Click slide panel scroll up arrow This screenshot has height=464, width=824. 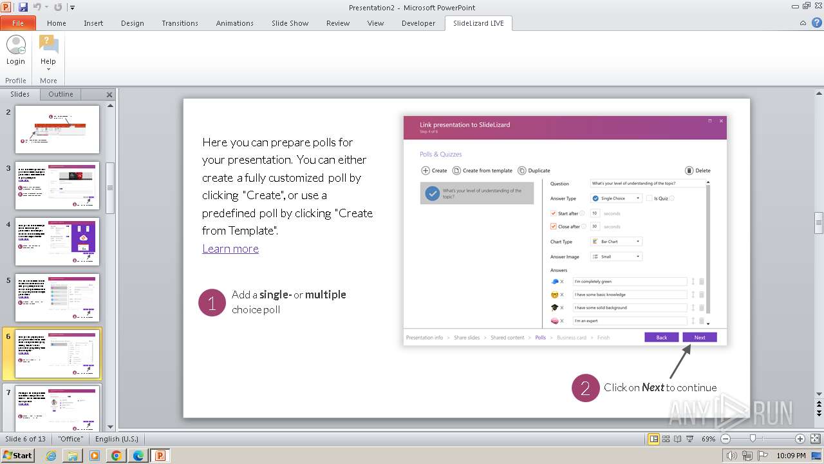110,106
